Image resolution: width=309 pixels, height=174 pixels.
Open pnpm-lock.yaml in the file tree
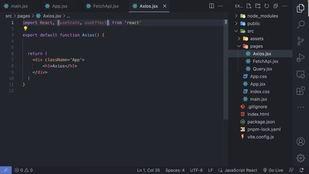(x=260, y=130)
